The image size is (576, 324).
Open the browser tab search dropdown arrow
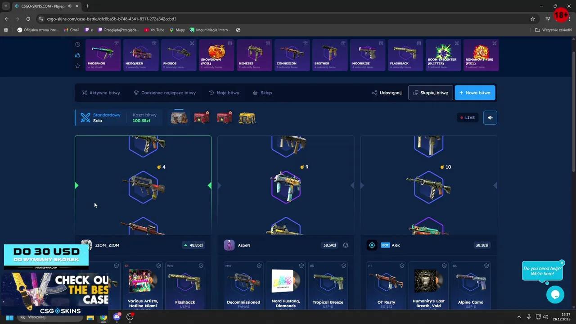(x=6, y=6)
